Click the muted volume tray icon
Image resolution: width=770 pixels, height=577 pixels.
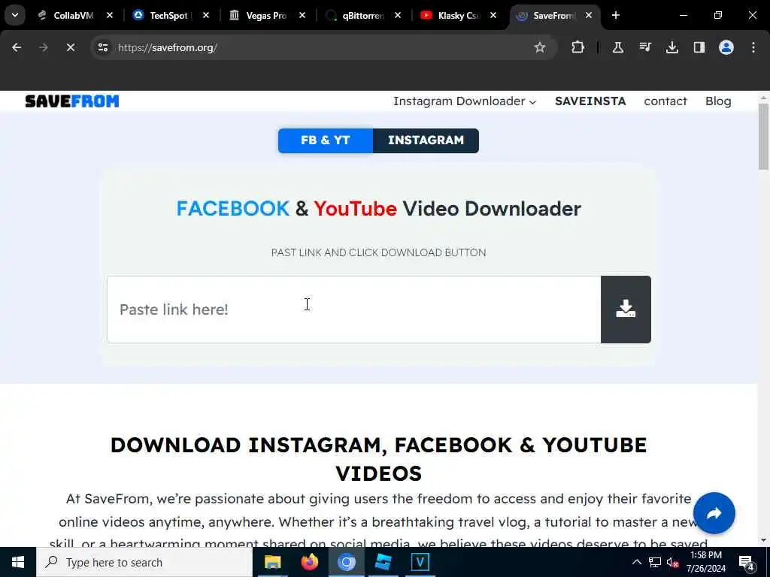point(673,562)
